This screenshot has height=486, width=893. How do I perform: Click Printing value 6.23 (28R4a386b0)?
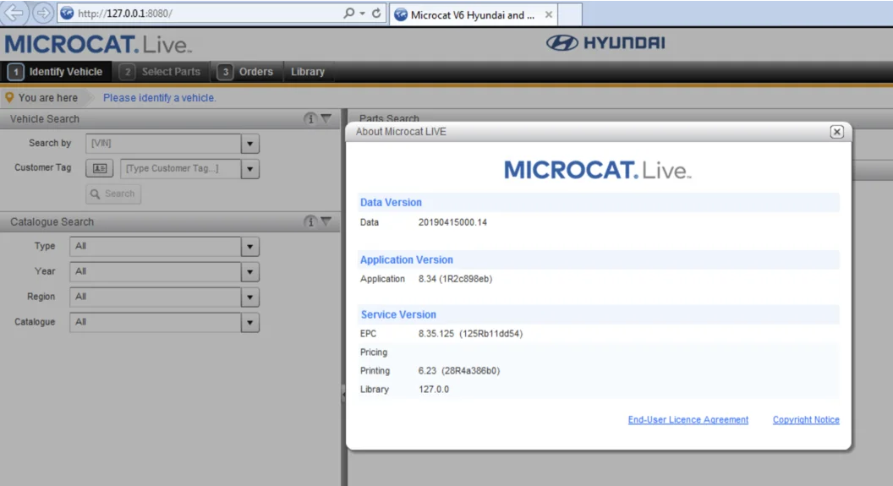tap(459, 370)
